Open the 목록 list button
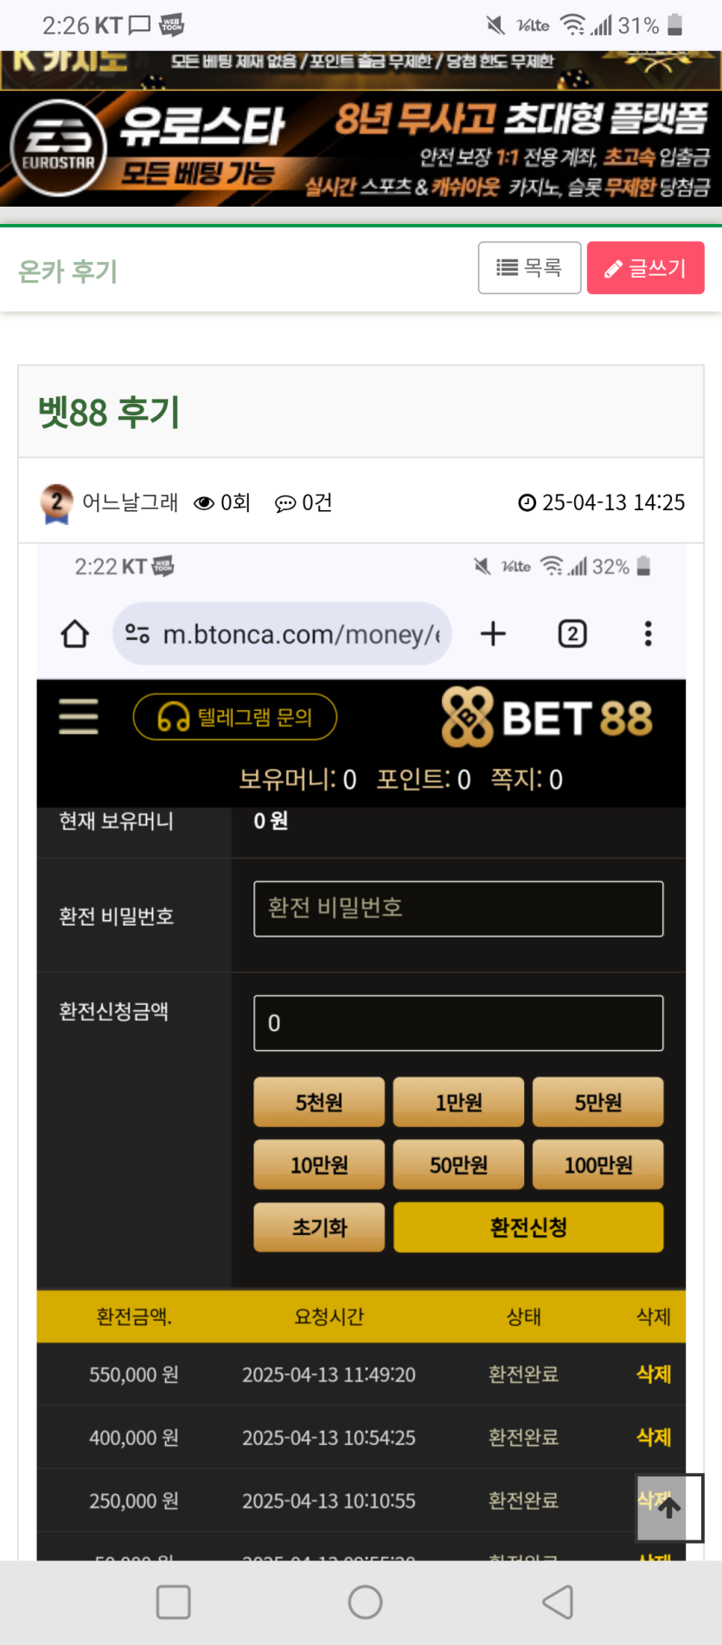 tap(529, 268)
